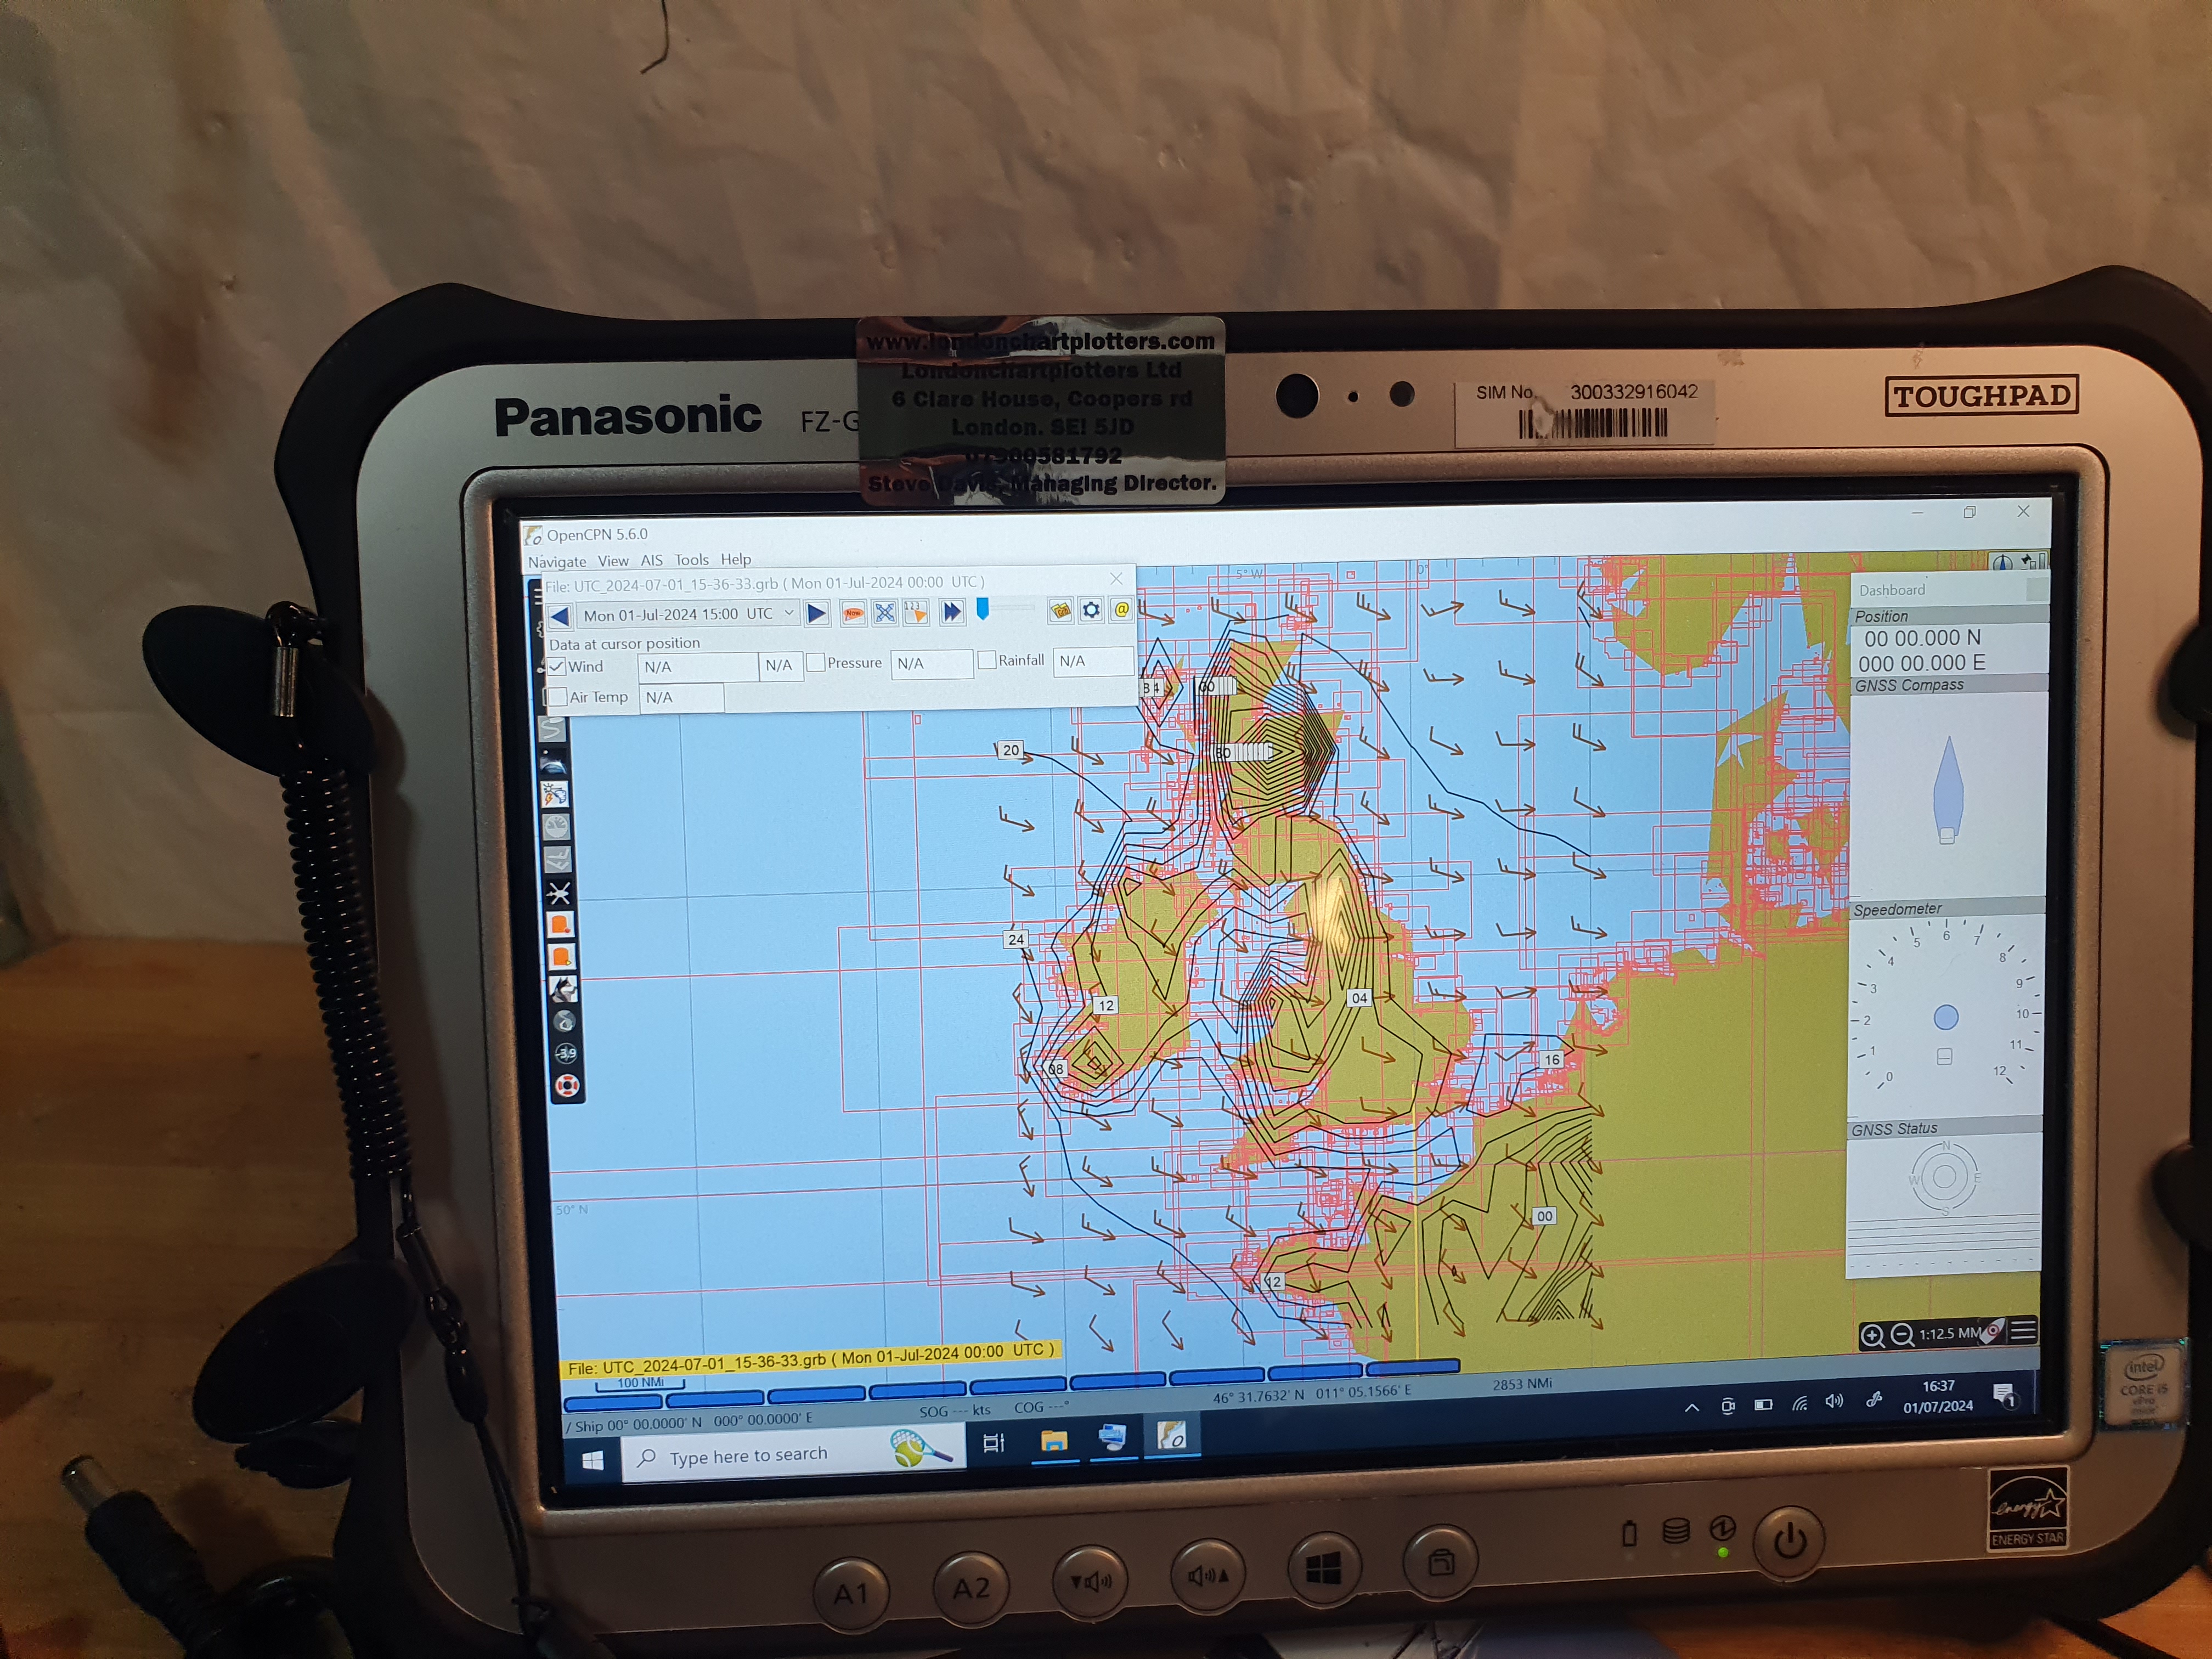Viewport: 2212px width, 1659px height.
Task: Step GRIB time backward with left arrow
Action: [x=559, y=616]
